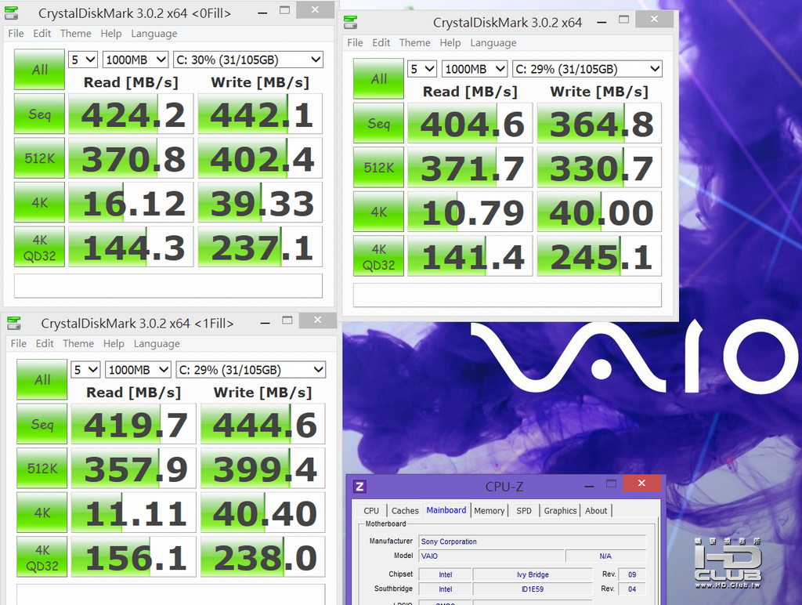The image size is (802, 605).
Task: Switch to About tab in CPU-Z
Action: tap(596, 510)
